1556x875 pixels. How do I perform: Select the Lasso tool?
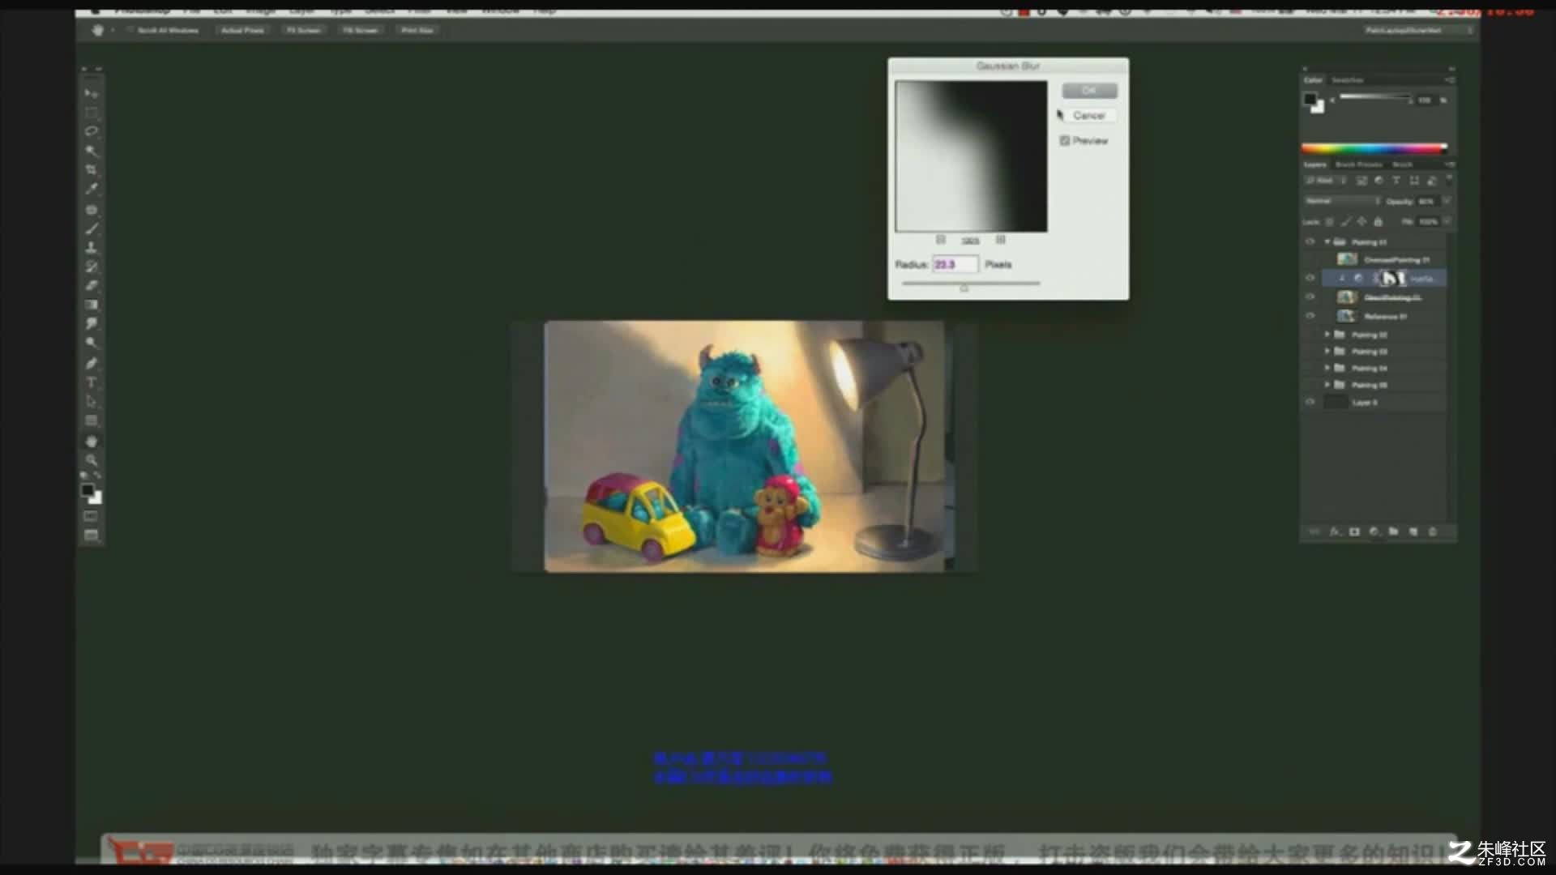click(x=91, y=131)
